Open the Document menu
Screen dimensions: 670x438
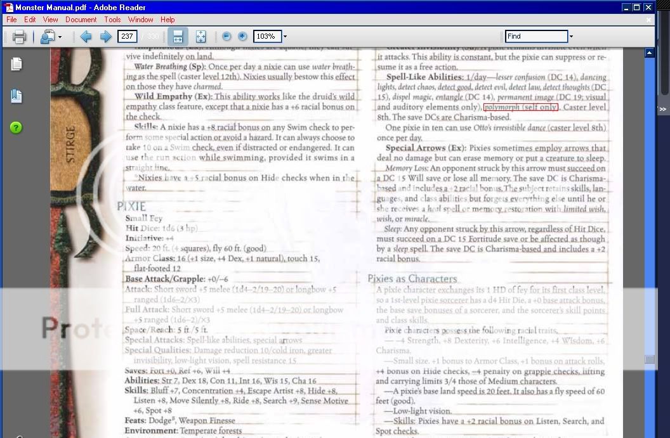(x=81, y=20)
